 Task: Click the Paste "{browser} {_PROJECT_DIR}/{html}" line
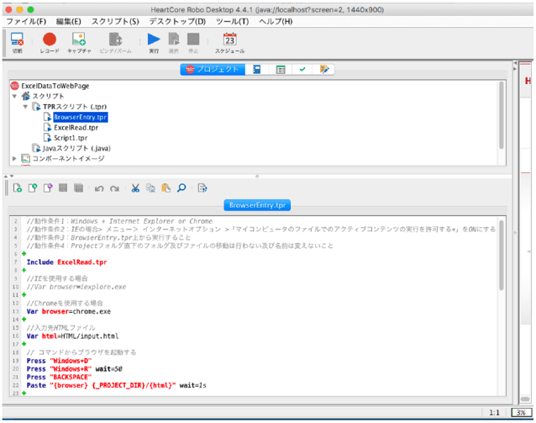coord(117,385)
